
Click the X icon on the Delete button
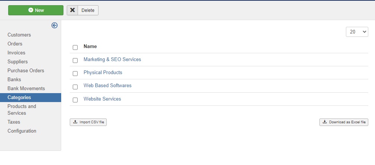pyautogui.click(x=72, y=10)
